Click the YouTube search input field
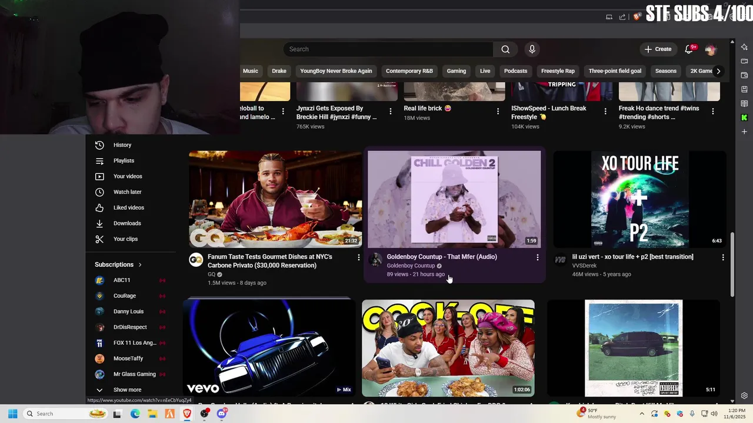 pyautogui.click(x=388, y=49)
